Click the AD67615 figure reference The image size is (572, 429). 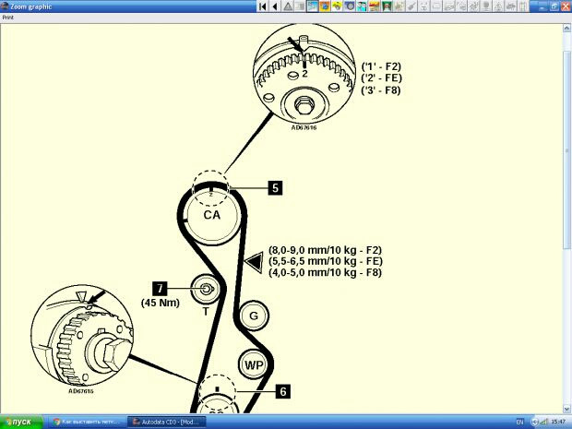click(x=81, y=391)
